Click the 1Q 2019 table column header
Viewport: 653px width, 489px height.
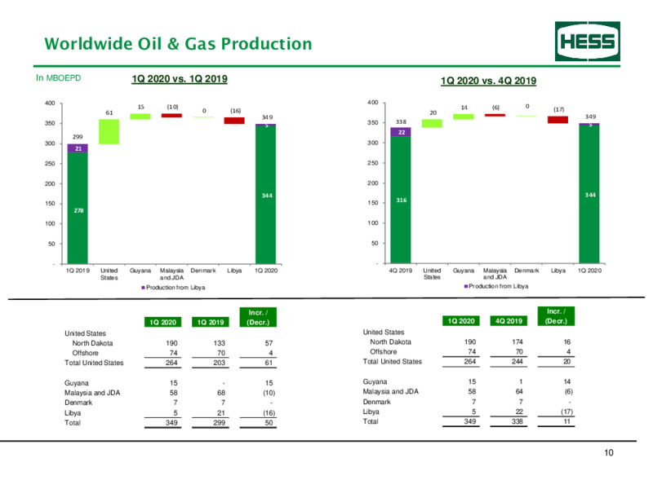(x=211, y=322)
